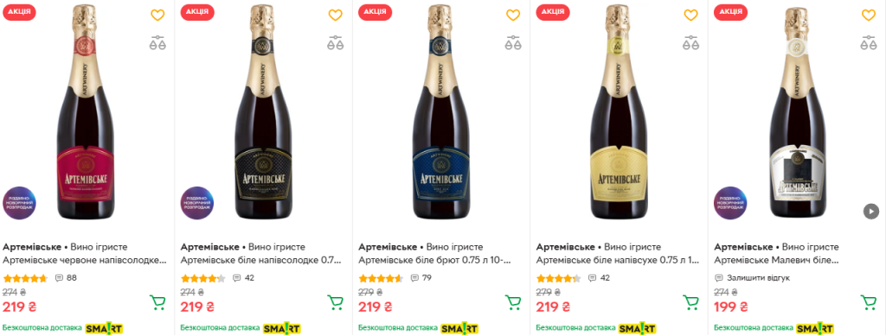Viewport: 886px width, 335px height.
Task: Click the blue-label brut bottle image
Action: click(x=440, y=111)
